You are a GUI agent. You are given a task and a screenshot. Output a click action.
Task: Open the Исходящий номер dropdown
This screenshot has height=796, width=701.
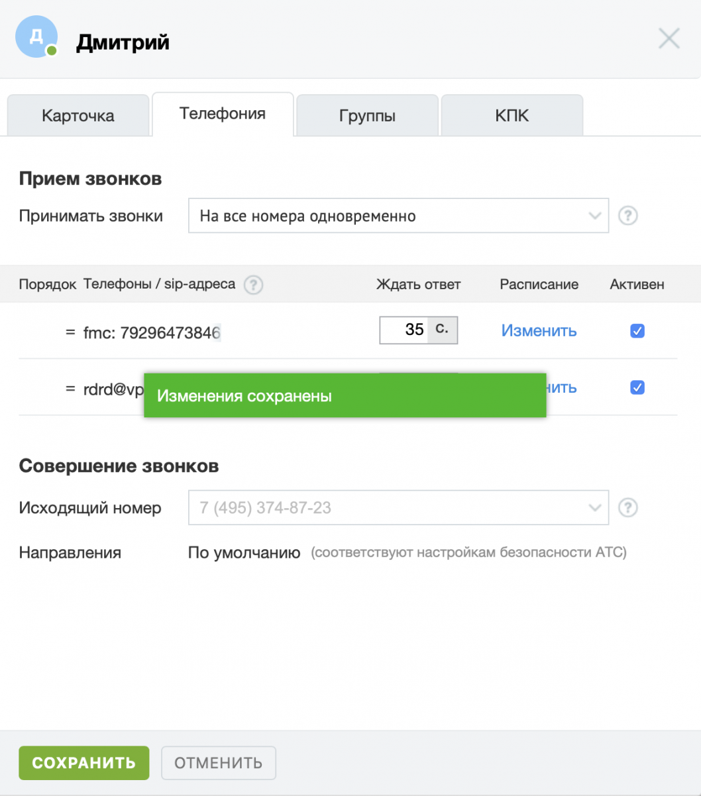(398, 508)
